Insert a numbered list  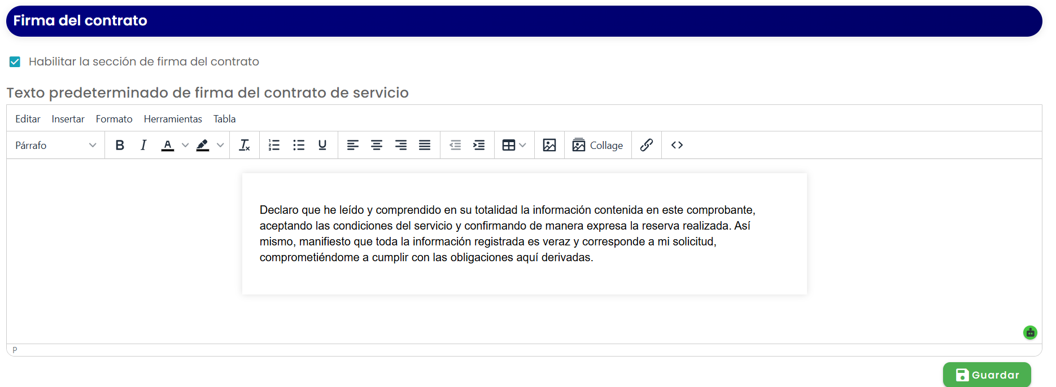tap(274, 145)
